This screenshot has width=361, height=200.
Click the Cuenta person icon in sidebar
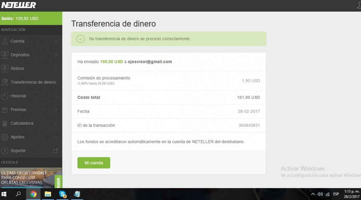pos(5,41)
